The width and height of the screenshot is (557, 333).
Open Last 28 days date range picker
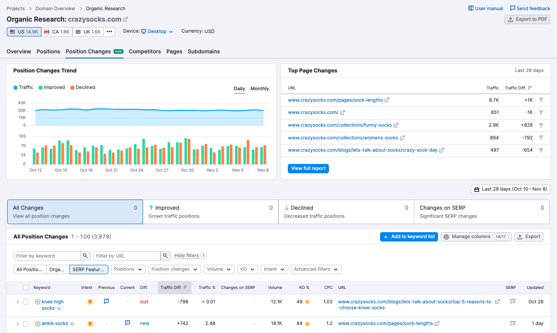click(x=510, y=189)
